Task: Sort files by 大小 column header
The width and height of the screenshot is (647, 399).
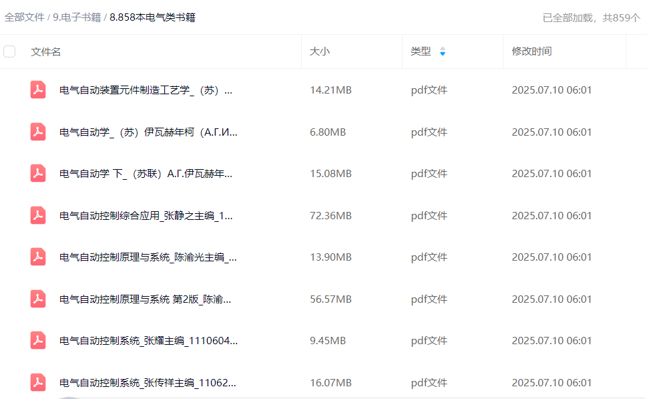Action: click(x=320, y=51)
